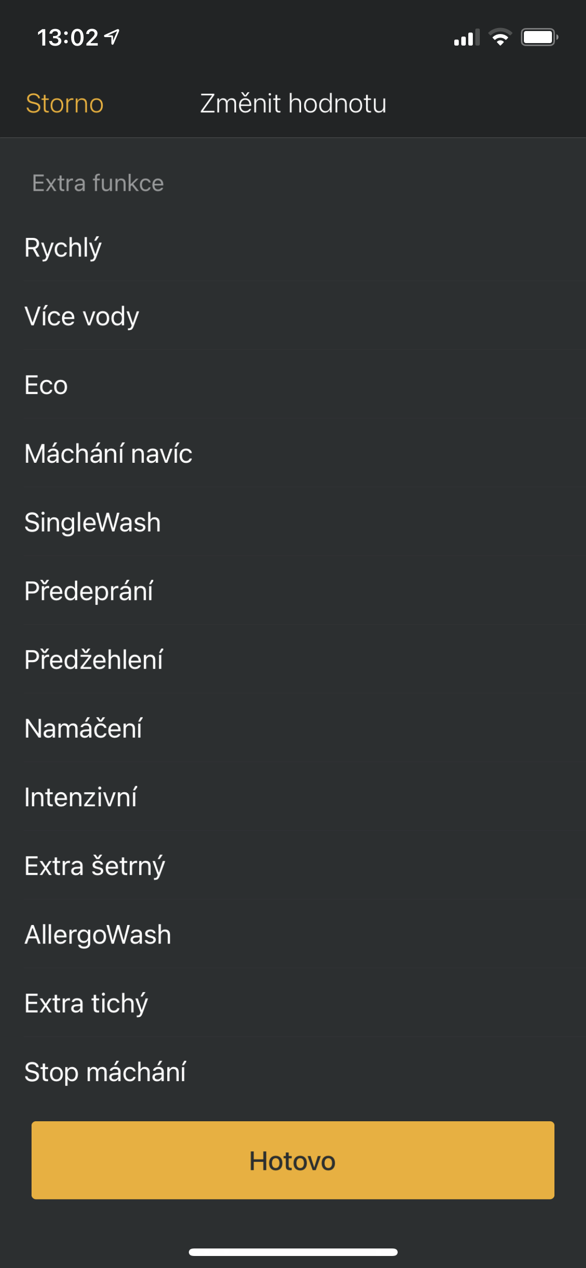Select the Namáčení entry
The height and width of the screenshot is (1268, 586).
click(x=84, y=729)
